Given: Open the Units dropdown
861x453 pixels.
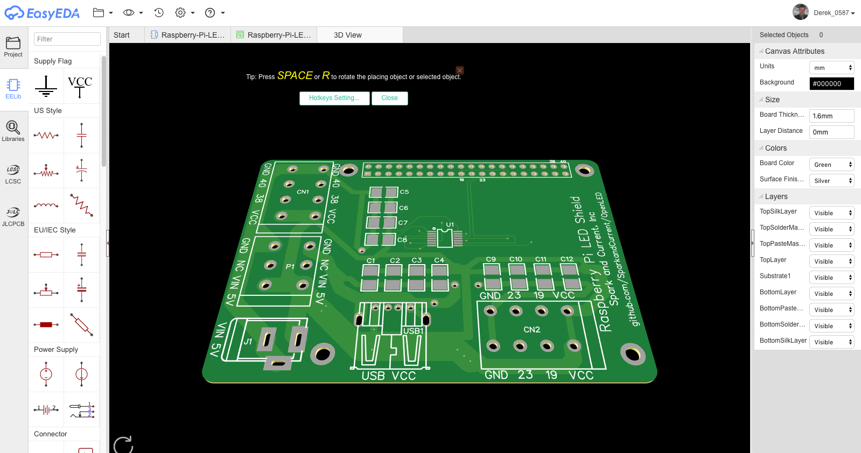Looking at the screenshot, I should point(831,67).
